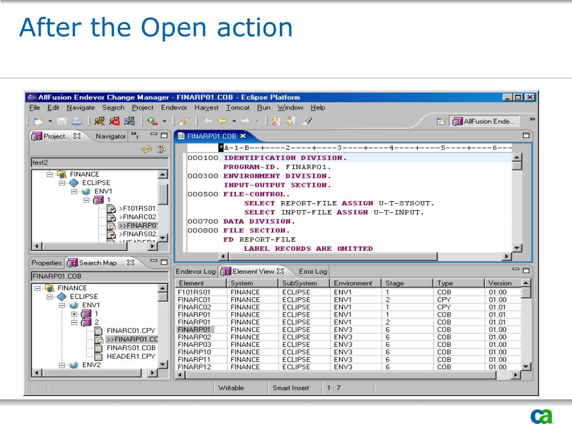Open the Back history dropdown arrow
The image size is (572, 429).
click(x=234, y=121)
